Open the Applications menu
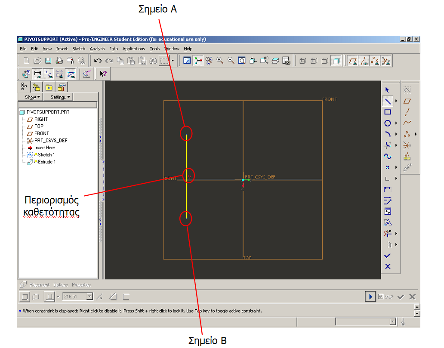Viewport: 444px width, 348px height. [x=134, y=49]
